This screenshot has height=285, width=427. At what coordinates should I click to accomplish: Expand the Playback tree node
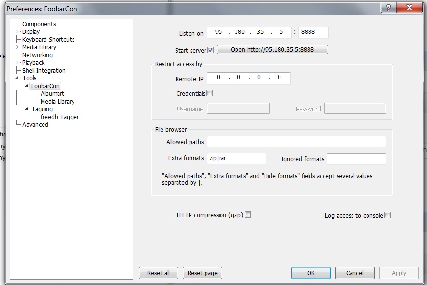tap(17, 63)
